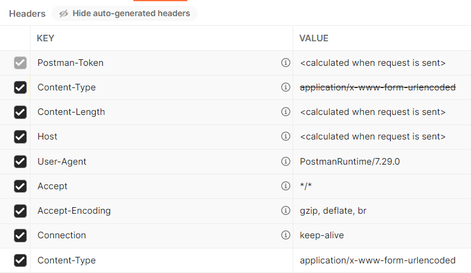Click info icon beside Accept-Encoding header
The image size is (471, 273).
(285, 211)
